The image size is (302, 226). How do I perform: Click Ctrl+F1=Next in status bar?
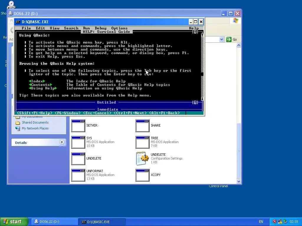tap(130, 113)
